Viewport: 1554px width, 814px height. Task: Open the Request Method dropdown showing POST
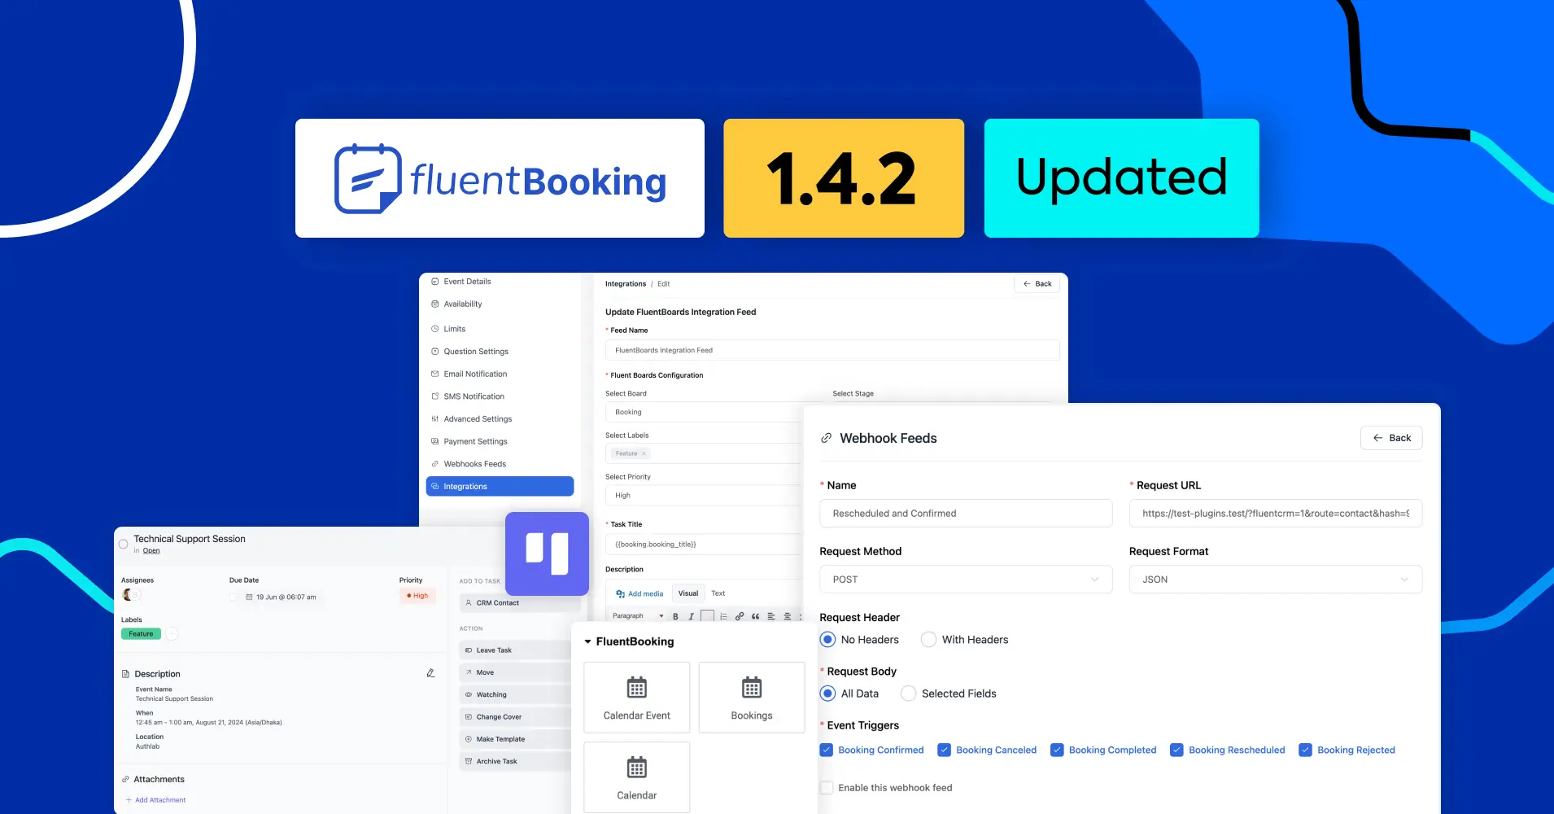coord(966,580)
